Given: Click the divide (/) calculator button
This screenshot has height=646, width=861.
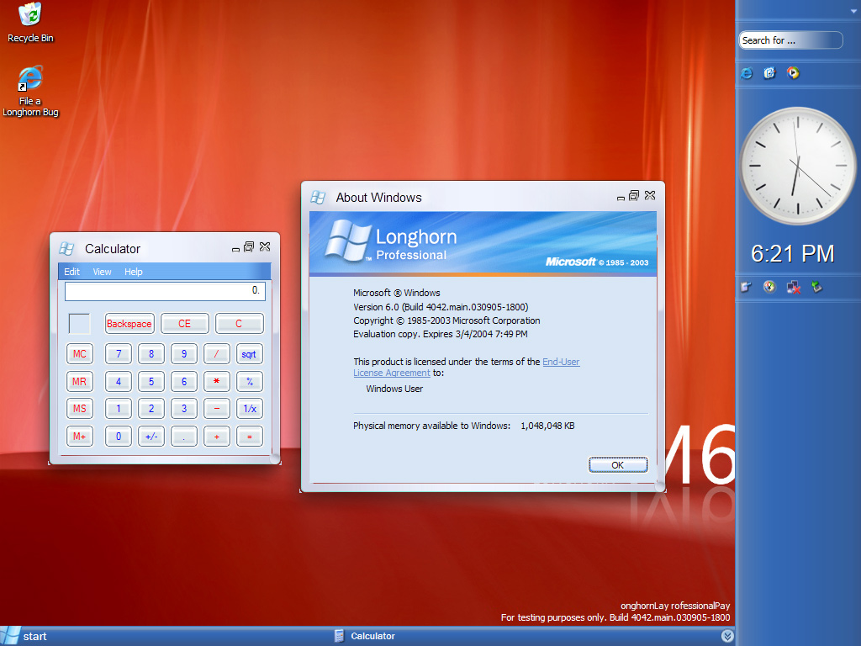Looking at the screenshot, I should (216, 354).
